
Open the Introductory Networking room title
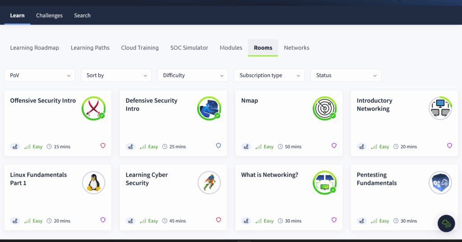pos(374,105)
